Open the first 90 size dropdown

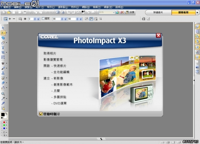tap(65, 19)
